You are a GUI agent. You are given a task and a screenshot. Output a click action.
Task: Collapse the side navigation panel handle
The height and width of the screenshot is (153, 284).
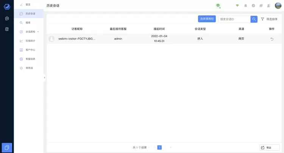pyautogui.click(x=44, y=77)
